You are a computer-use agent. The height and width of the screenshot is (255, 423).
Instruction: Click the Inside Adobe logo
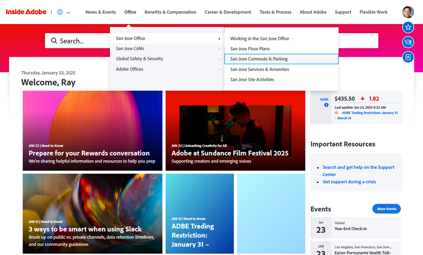pos(26,12)
